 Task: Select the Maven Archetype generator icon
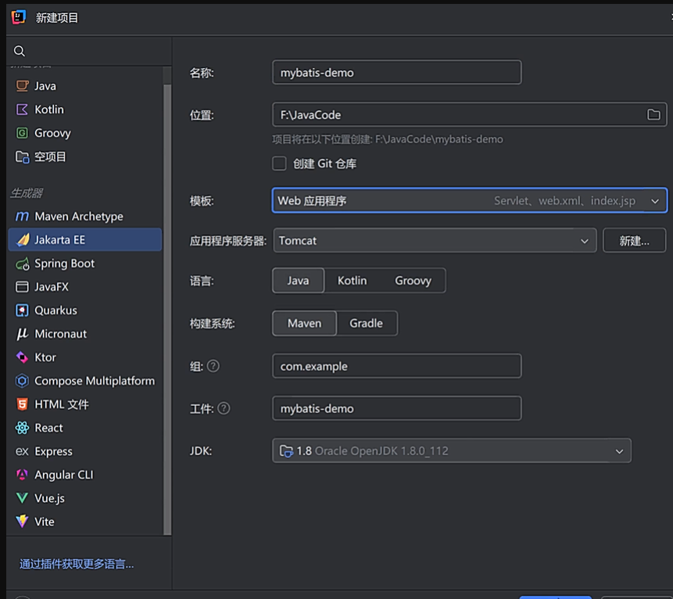coord(22,217)
